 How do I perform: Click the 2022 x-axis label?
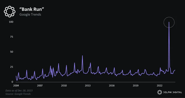tap(160, 85)
